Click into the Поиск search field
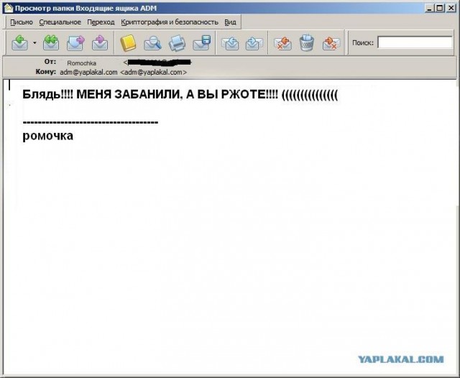The image size is (460, 378). (x=415, y=42)
